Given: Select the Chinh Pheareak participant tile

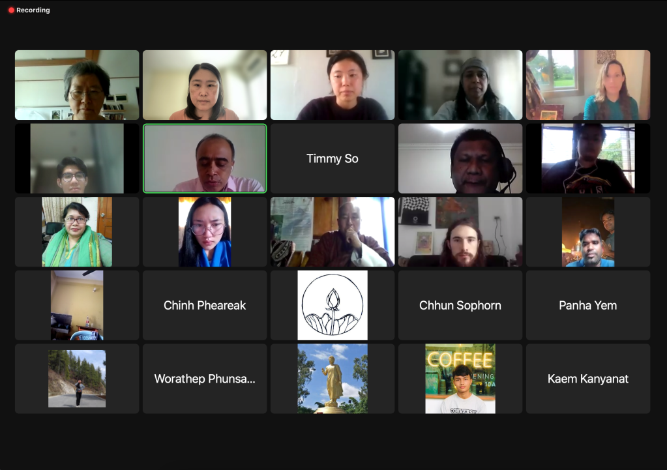Looking at the screenshot, I should point(205,305).
